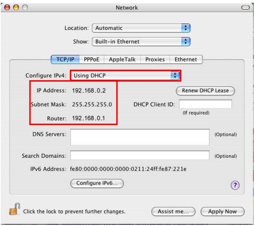The width and height of the screenshot is (254, 226).
Task: Click the IPv6 address fe80:0000:0000:0000:0211:24ff:fe87:221e
Action: [128, 169]
